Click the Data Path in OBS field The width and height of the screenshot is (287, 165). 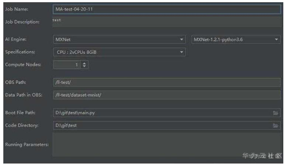click(167, 95)
